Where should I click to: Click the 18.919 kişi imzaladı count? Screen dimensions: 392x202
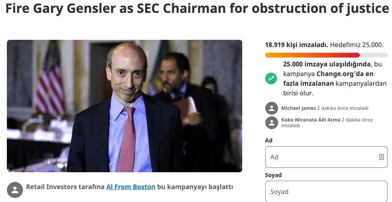tap(296, 45)
